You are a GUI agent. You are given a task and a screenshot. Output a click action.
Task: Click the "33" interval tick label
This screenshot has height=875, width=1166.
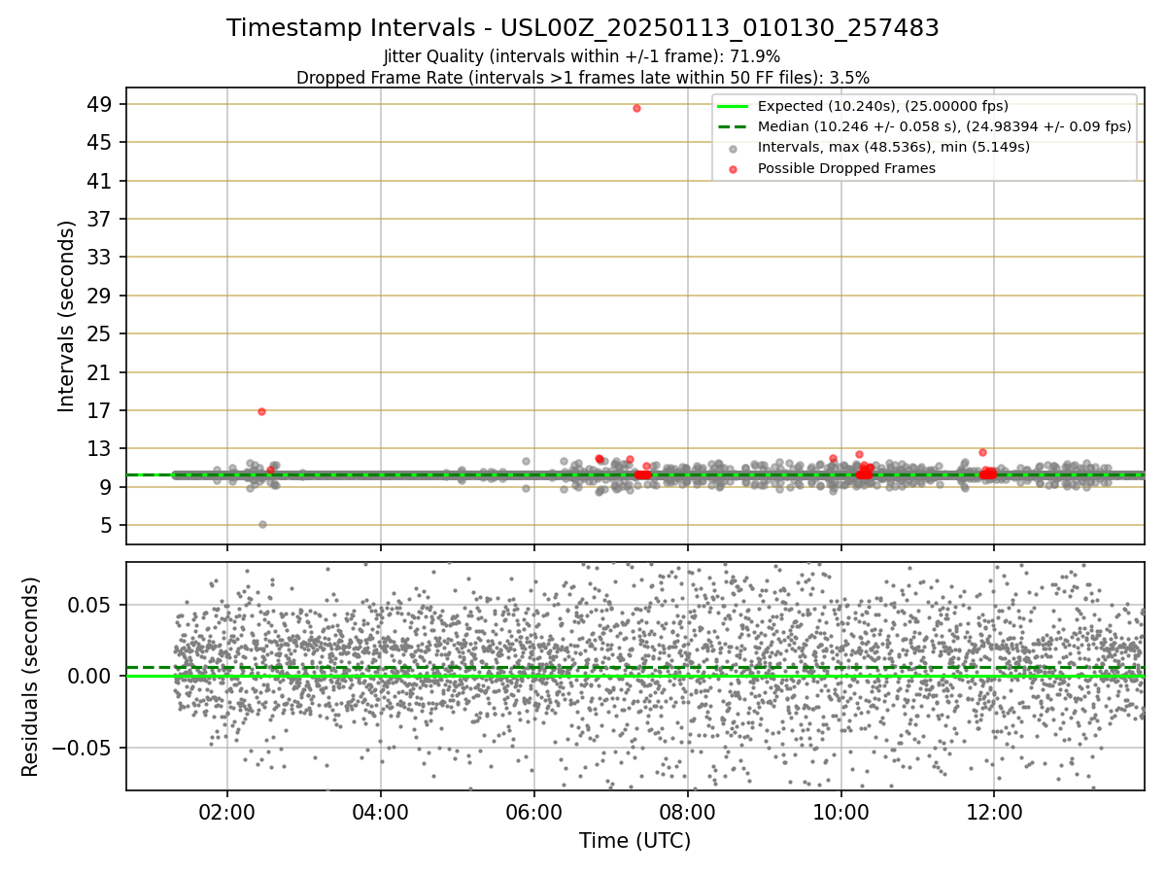[x=101, y=257]
